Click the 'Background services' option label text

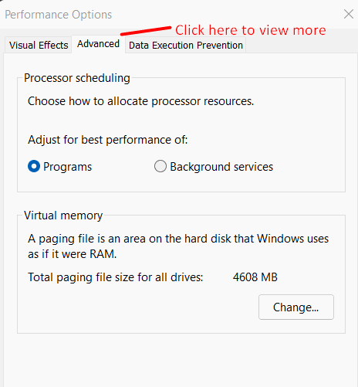point(221,167)
